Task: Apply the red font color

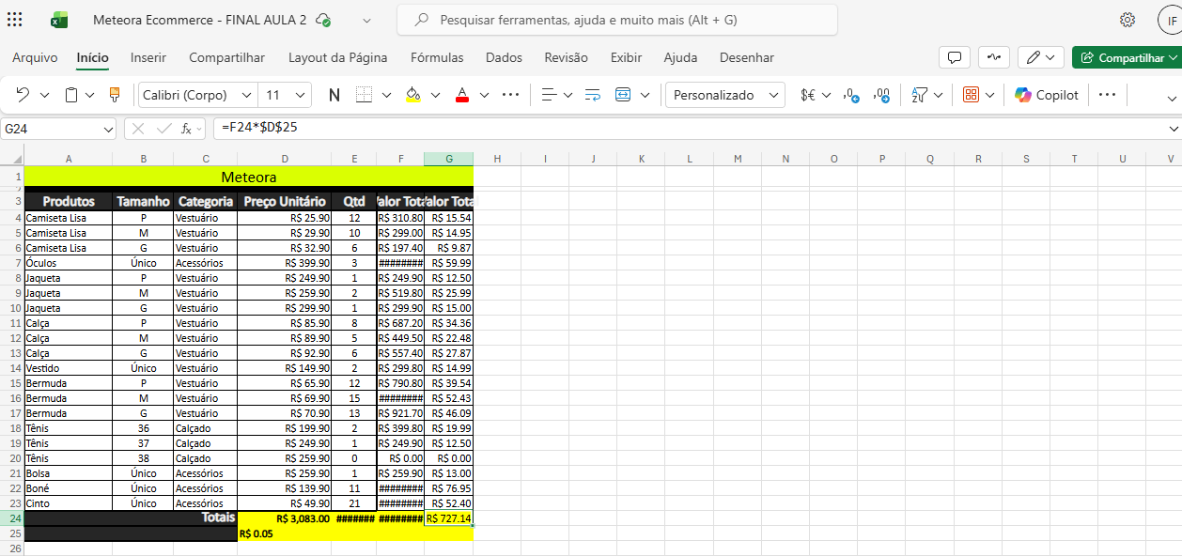Action: 462,95
